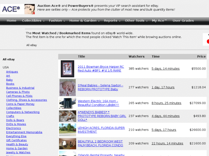Click the USA region label
The image size is (209, 156).
[6, 67]
